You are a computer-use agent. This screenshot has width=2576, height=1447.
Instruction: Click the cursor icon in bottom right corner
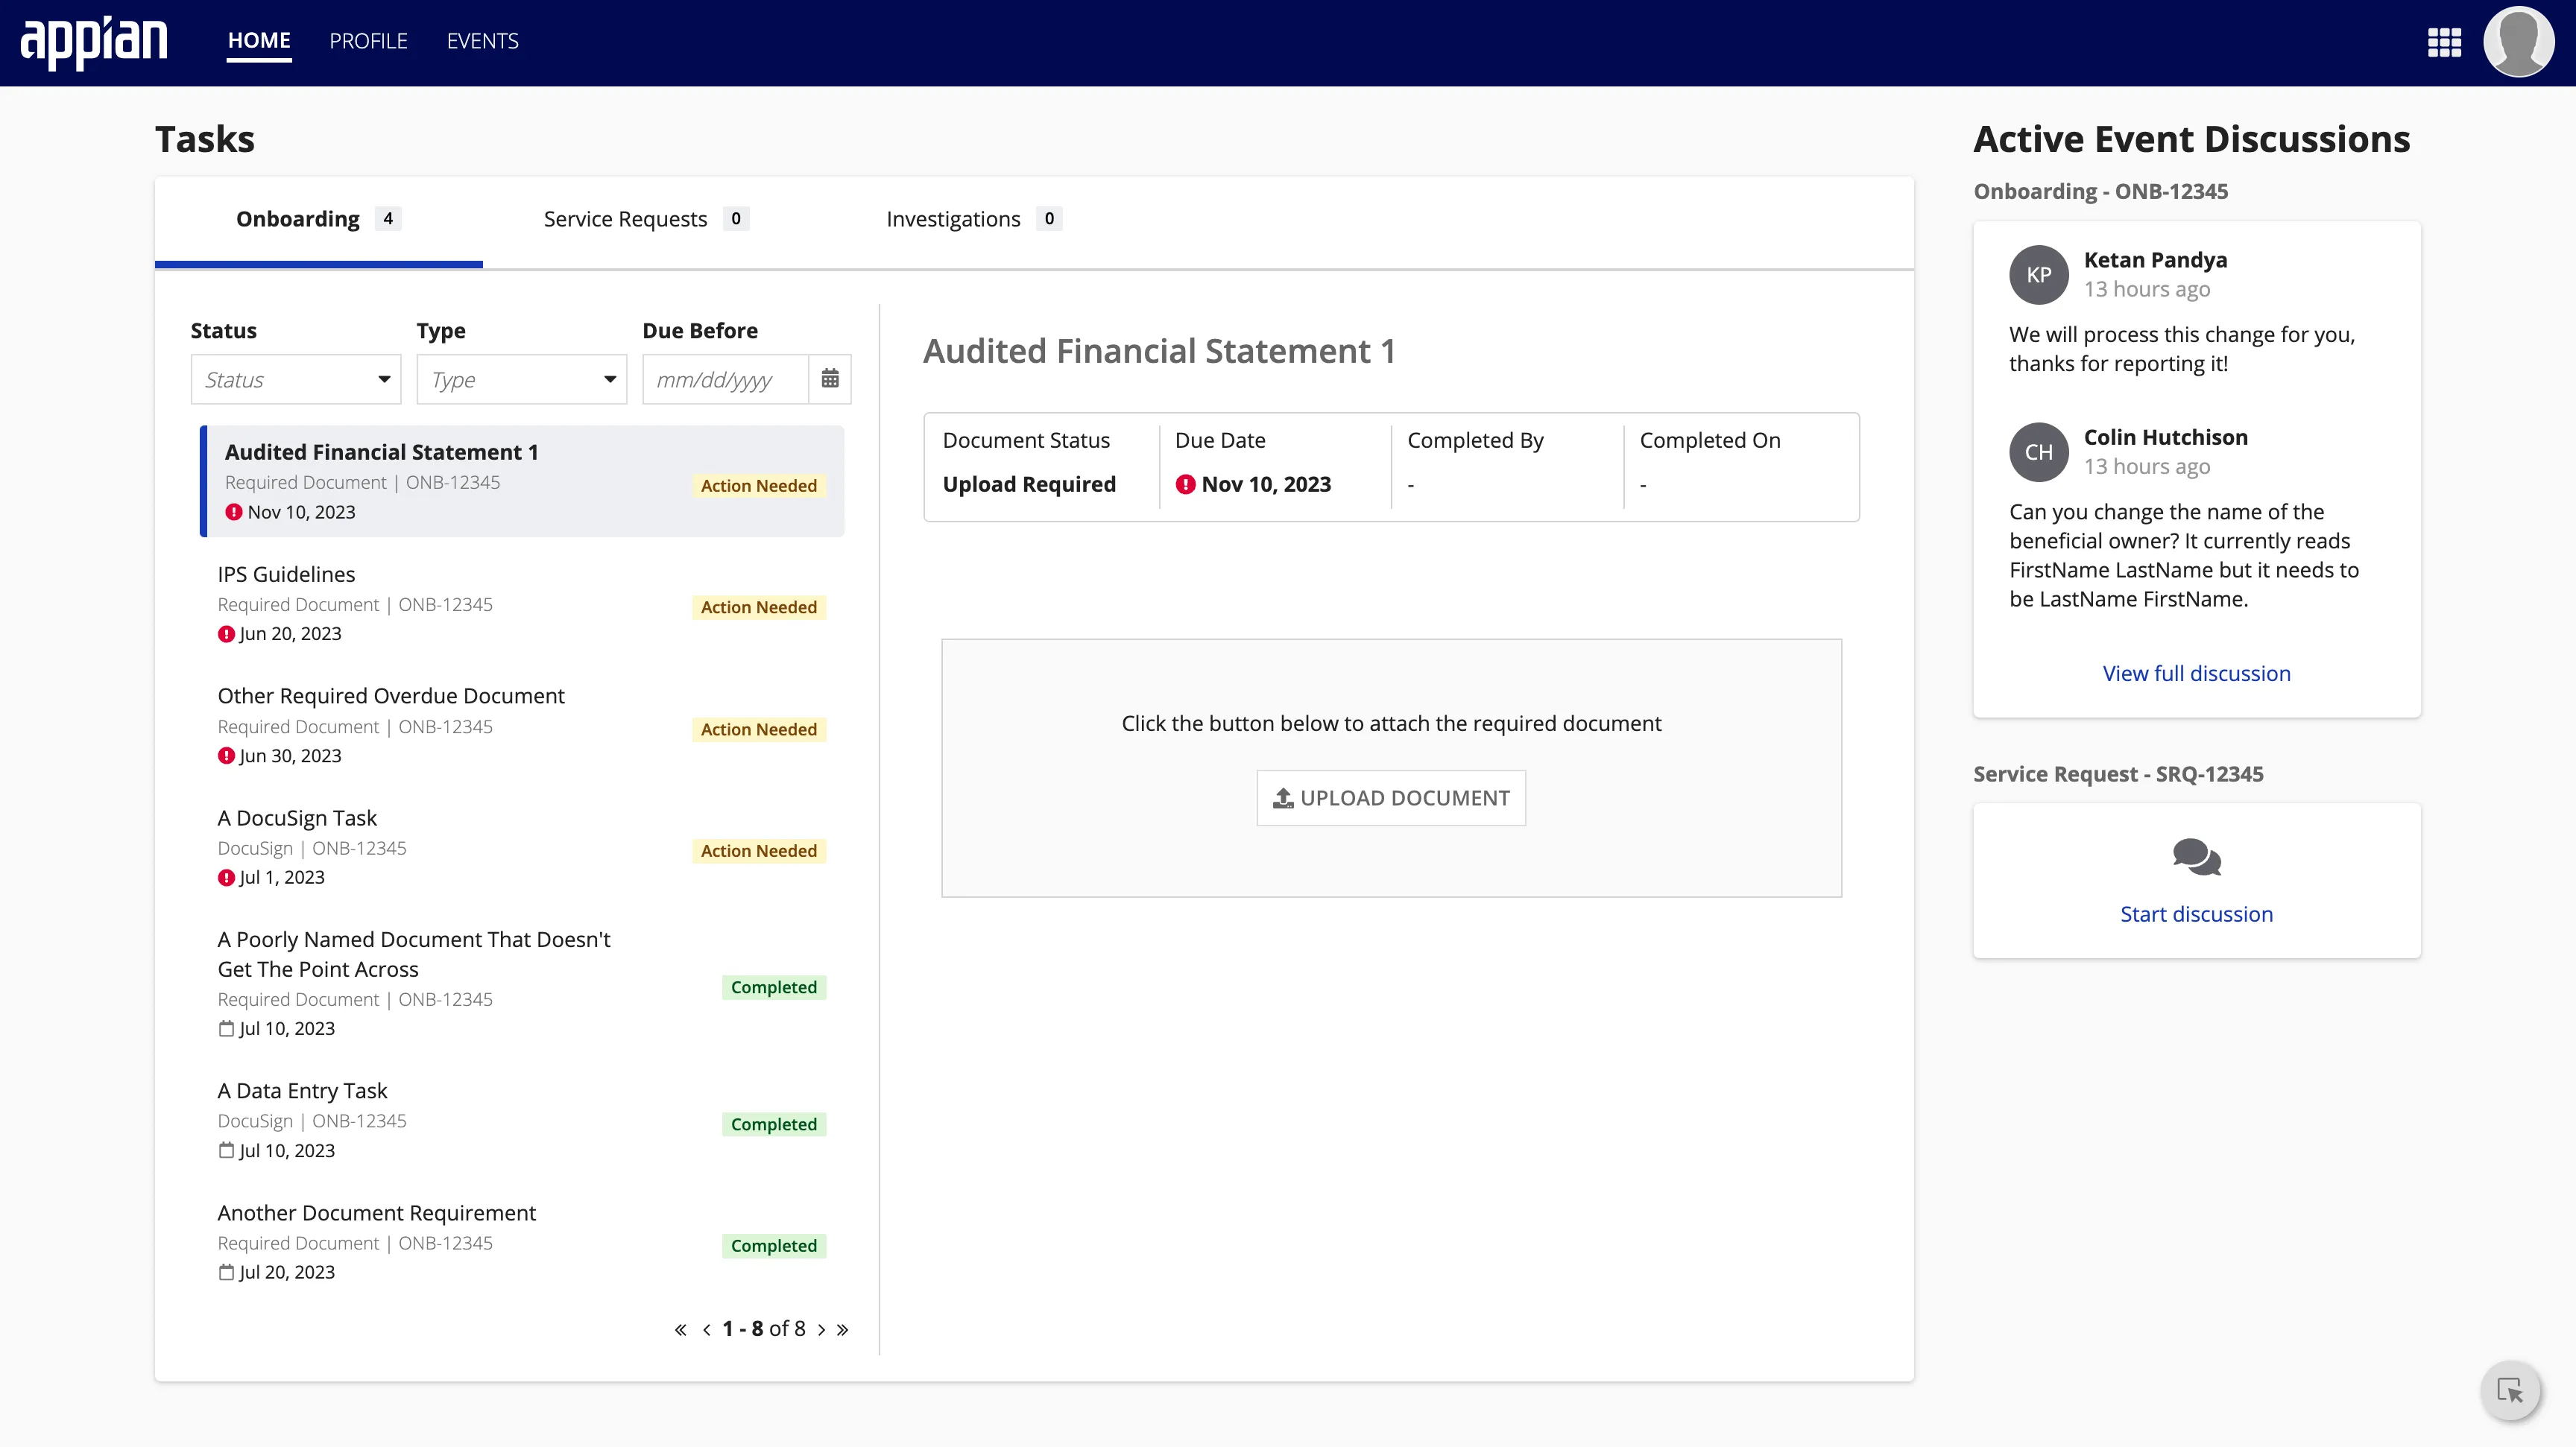(2511, 1390)
